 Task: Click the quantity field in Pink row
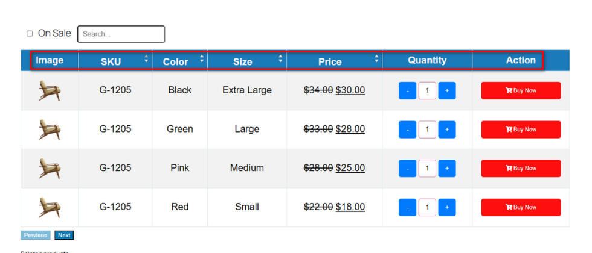pos(427,169)
